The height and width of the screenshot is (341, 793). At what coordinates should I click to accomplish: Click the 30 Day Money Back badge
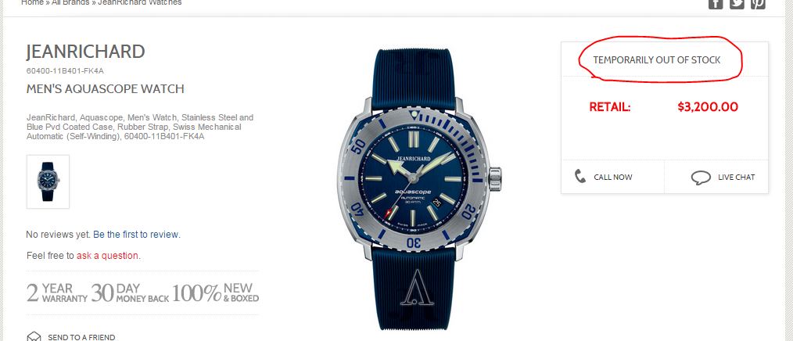130,293
